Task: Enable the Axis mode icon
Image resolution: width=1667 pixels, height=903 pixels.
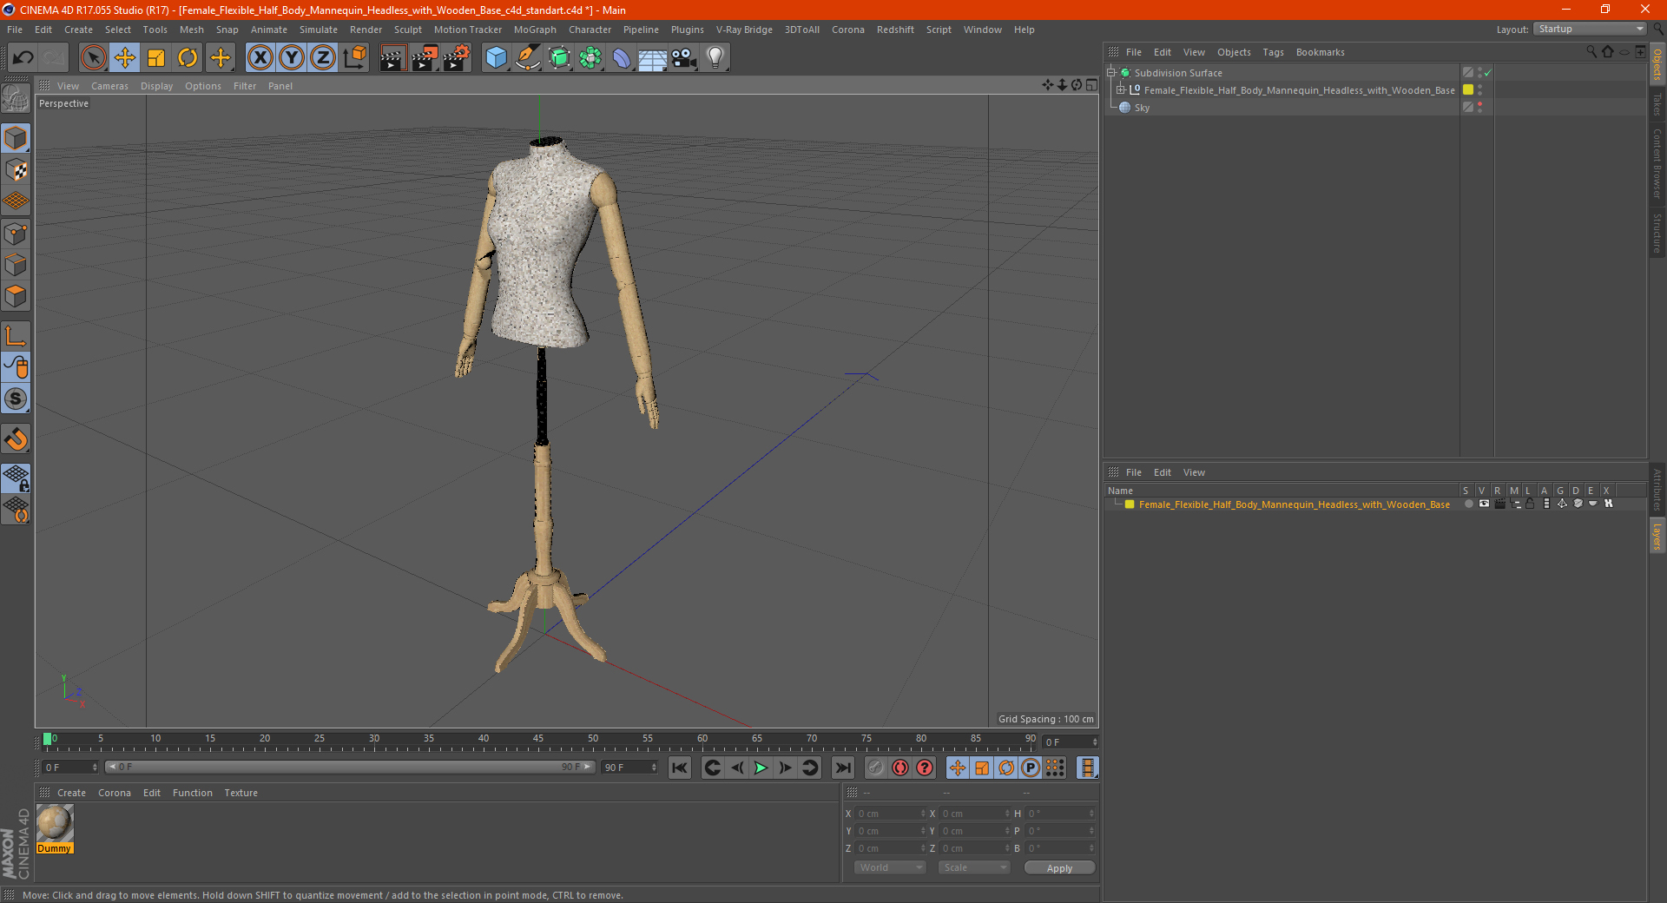Action: click(16, 336)
